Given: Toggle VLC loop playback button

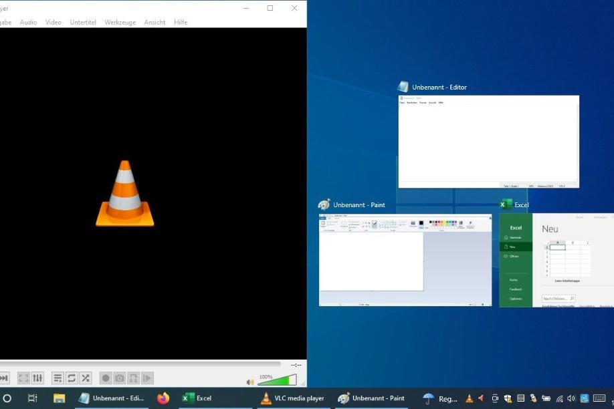Looking at the screenshot, I should click(72, 378).
